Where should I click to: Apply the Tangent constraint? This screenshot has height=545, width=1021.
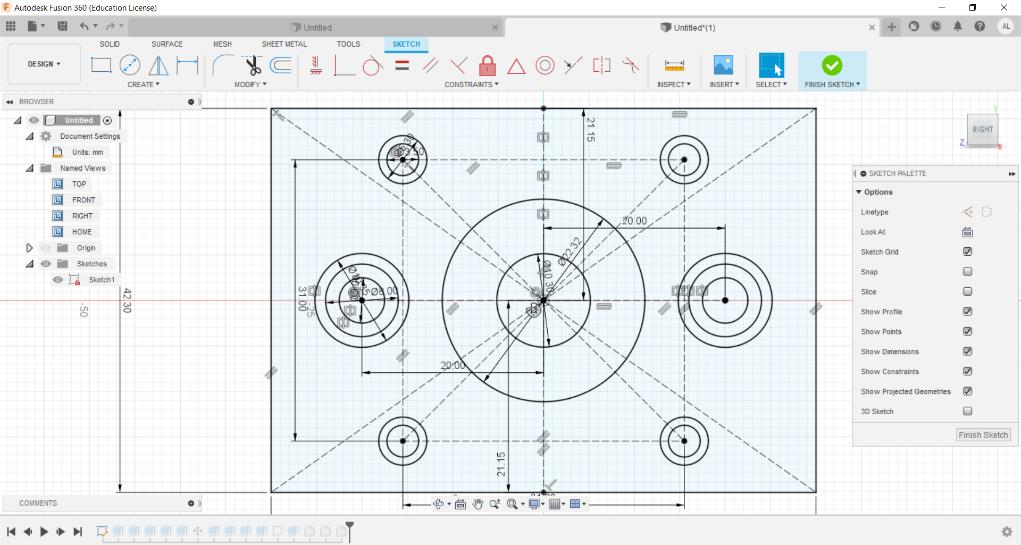[x=373, y=65]
